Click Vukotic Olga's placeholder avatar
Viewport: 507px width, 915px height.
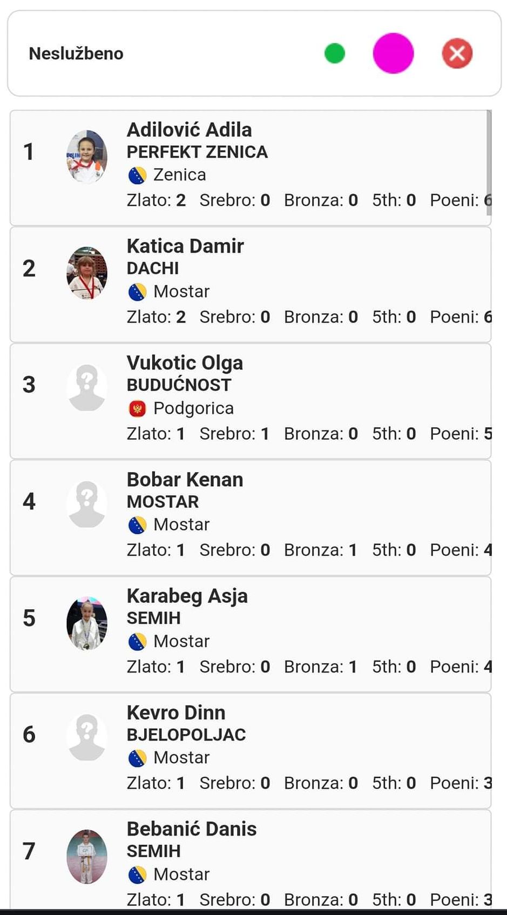pos(86,388)
